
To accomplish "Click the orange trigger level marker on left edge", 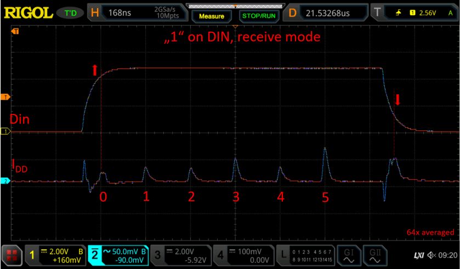I will [x=4, y=97].
